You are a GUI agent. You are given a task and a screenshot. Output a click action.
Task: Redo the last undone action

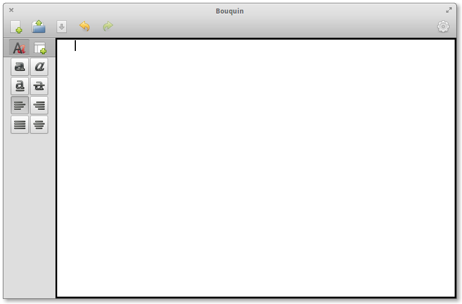(x=108, y=27)
